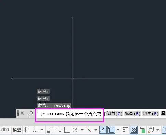Toggle lineweight display icon

[125, 130]
